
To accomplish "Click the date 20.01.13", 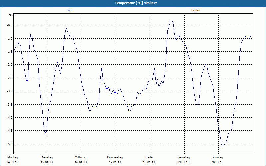I will pyautogui.click(x=217, y=162).
